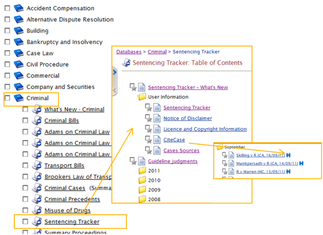Screen dimensions: 323x235
Task: Open Sentencing Tracker link under User Information
Action: [x=187, y=108]
